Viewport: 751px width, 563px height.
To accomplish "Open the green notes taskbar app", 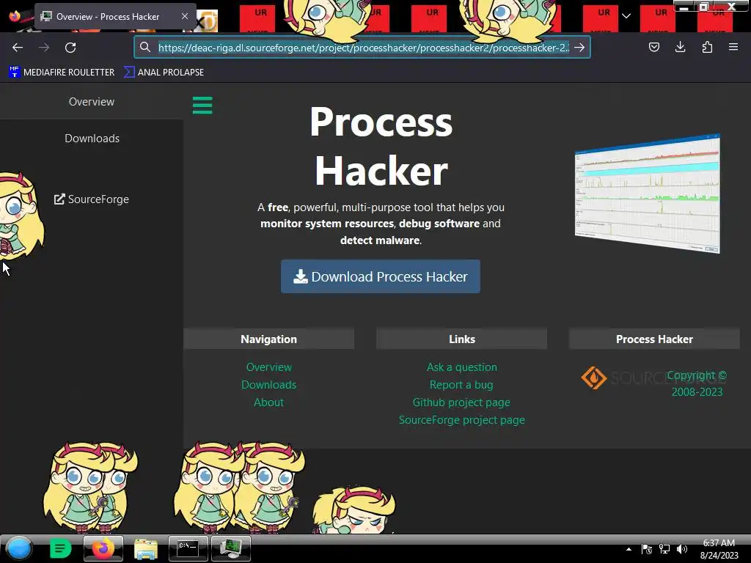I will coord(60,548).
